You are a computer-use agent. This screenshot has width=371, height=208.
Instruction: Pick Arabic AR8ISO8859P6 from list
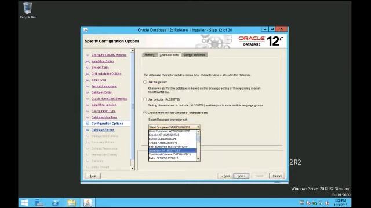tap(172, 143)
